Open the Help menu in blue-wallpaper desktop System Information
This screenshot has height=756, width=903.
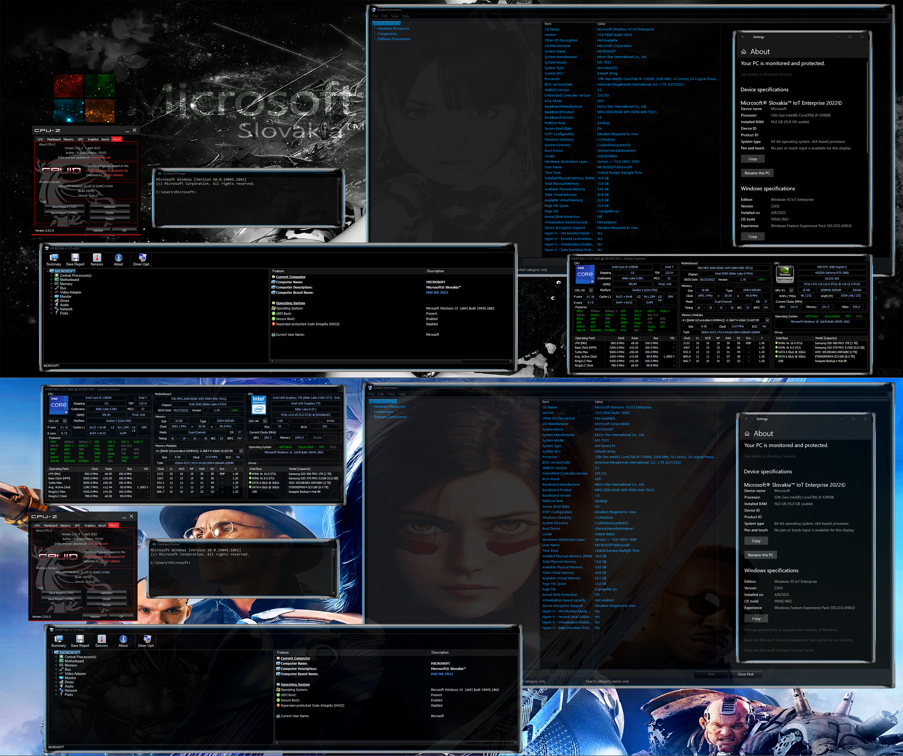[402, 394]
